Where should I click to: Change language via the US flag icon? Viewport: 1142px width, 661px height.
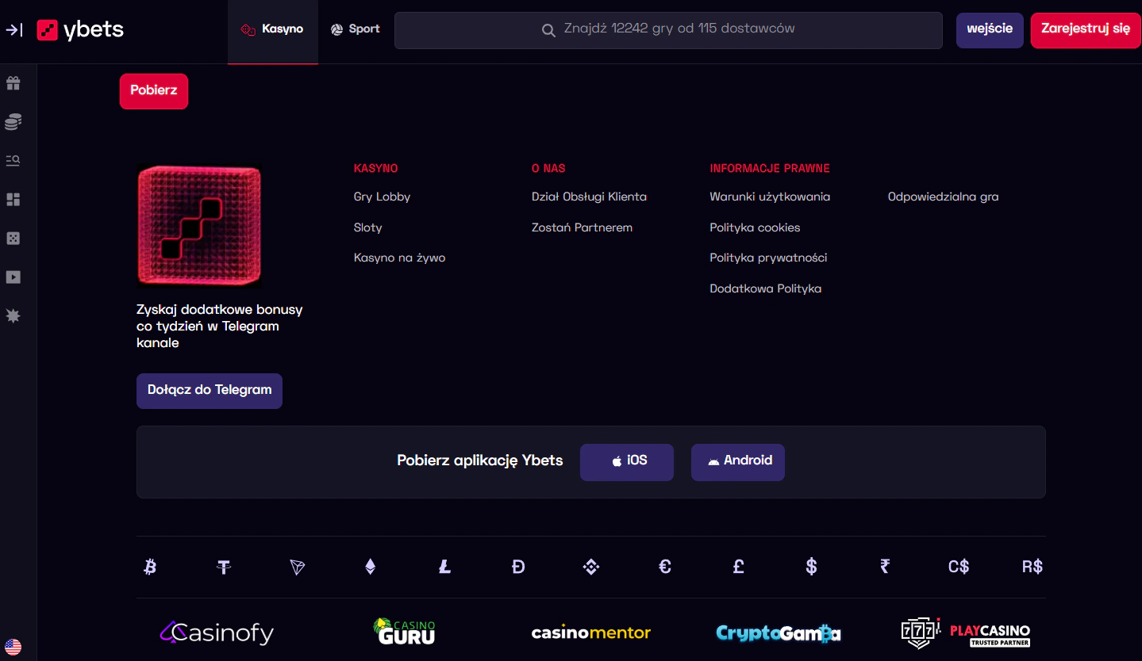(13, 647)
